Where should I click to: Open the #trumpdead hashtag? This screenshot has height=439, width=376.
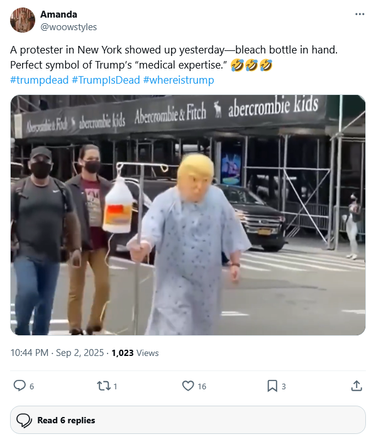[40, 80]
